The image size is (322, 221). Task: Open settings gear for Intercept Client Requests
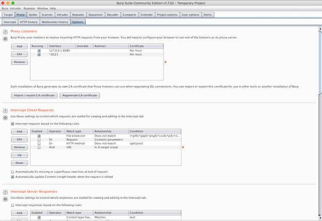click(5, 118)
